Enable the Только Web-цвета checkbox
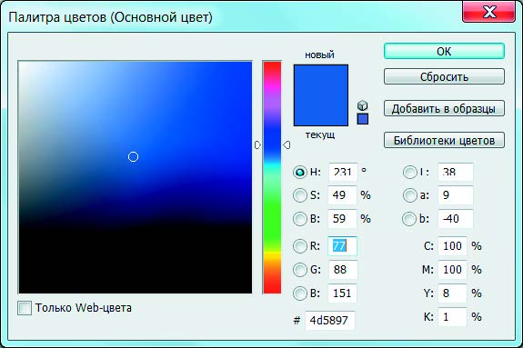Screen dimensions: 523x348 coord(25,308)
